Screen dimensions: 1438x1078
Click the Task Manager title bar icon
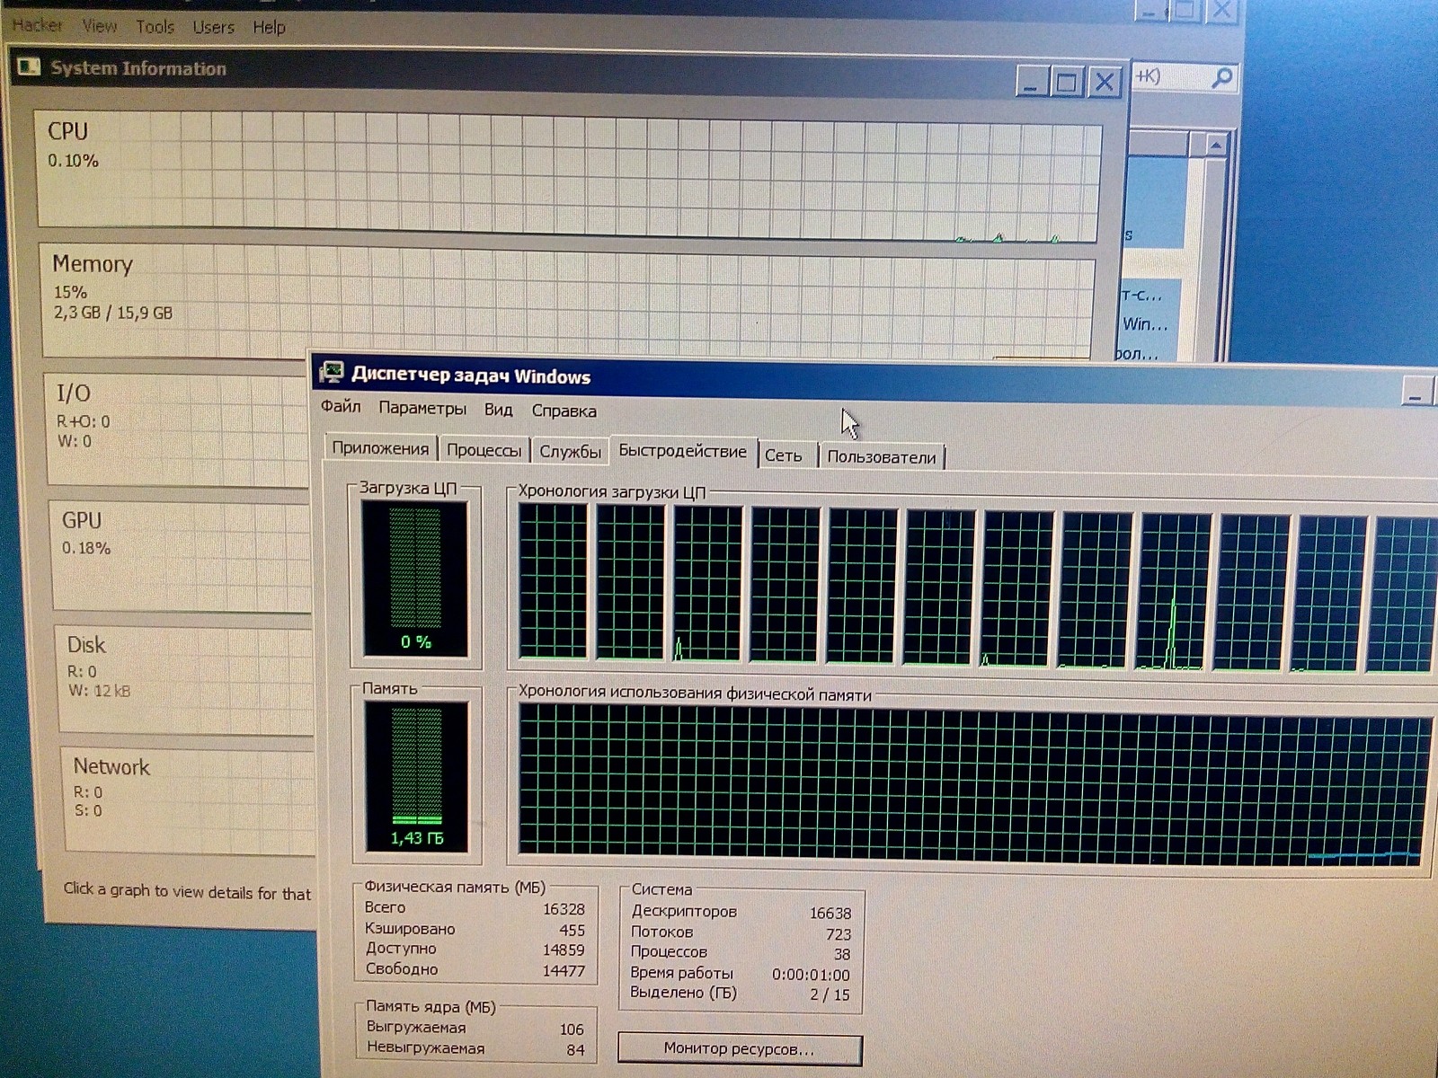click(x=332, y=372)
